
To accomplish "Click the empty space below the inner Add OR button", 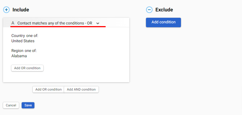I will point(66,77).
